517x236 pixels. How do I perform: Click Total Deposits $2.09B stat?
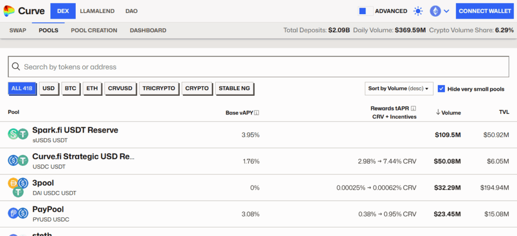click(317, 31)
